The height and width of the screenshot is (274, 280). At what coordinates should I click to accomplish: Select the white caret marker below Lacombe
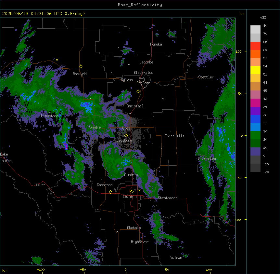click(x=129, y=64)
